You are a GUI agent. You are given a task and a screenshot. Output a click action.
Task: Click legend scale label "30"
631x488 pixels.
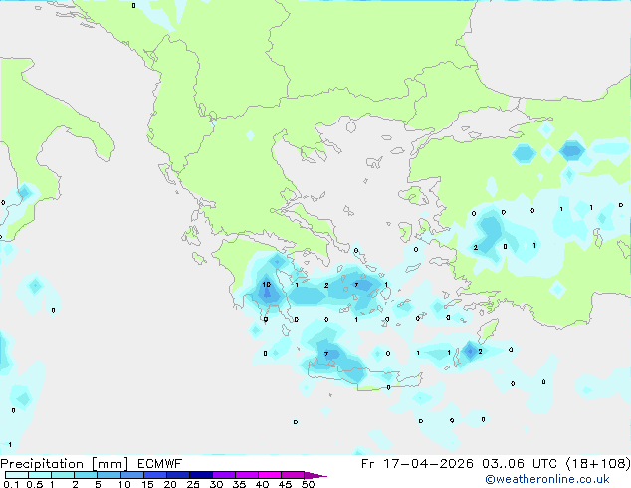click(x=216, y=484)
